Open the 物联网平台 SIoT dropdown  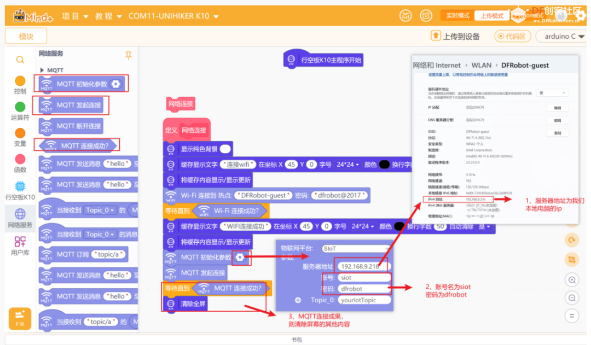click(x=356, y=249)
